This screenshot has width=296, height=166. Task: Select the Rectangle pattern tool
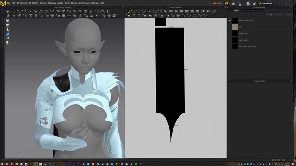click(171, 12)
